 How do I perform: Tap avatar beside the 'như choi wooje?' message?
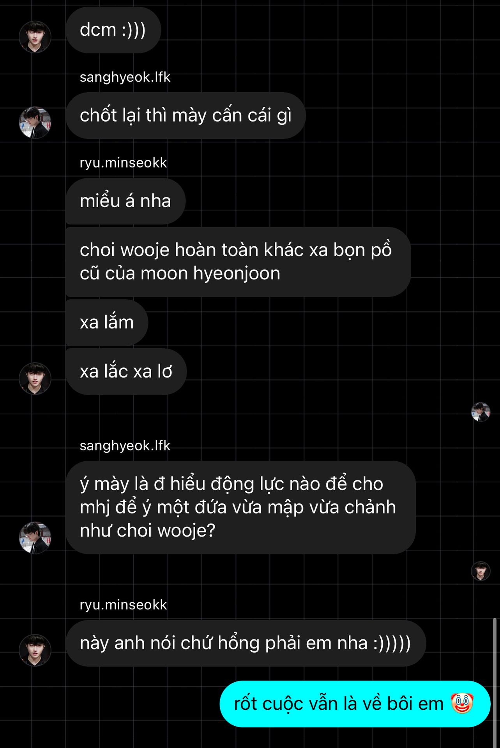tap(35, 538)
